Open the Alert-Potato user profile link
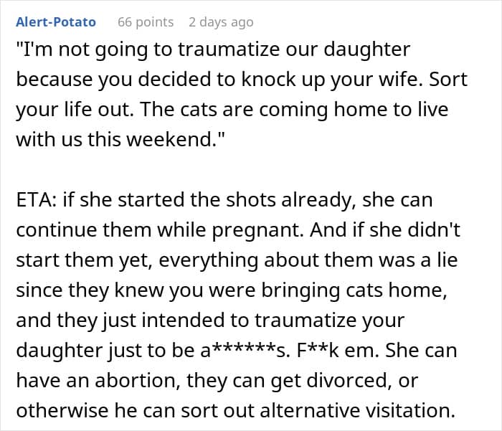 pos(56,22)
